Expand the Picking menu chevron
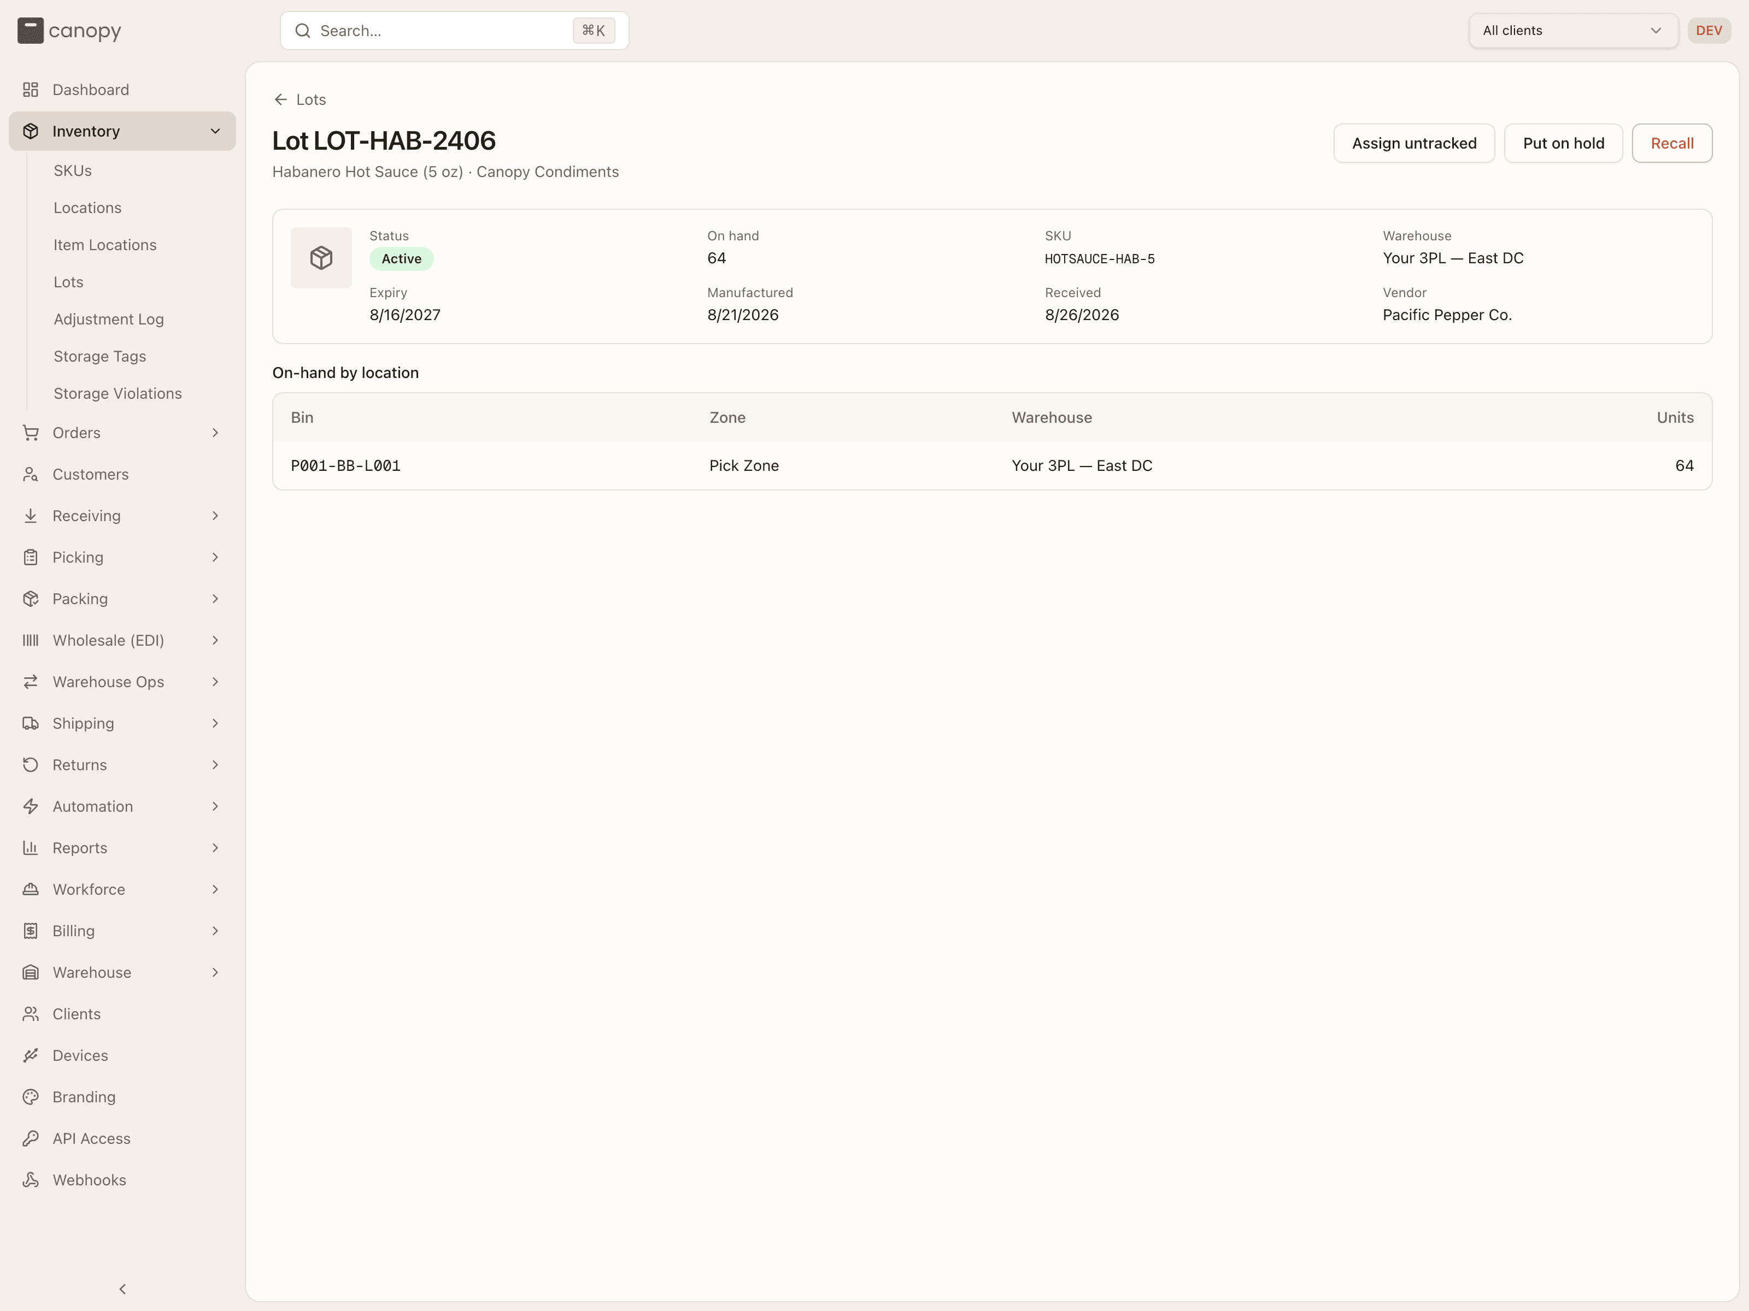The image size is (1749, 1311). point(215,557)
